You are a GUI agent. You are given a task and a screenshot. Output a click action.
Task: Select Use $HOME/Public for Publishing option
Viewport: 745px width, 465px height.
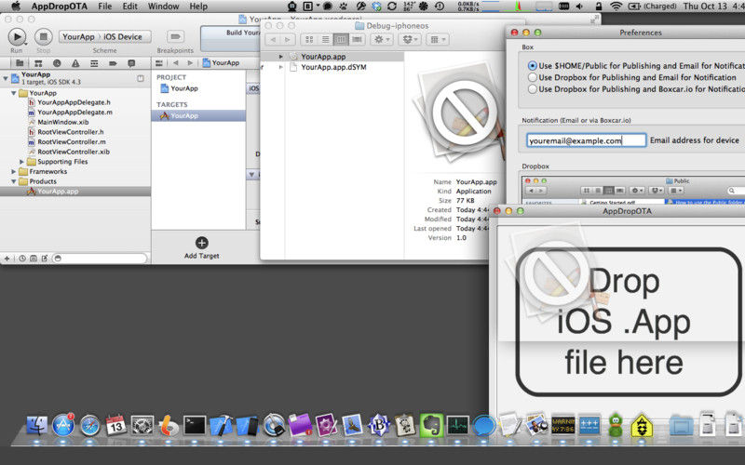tap(532, 65)
